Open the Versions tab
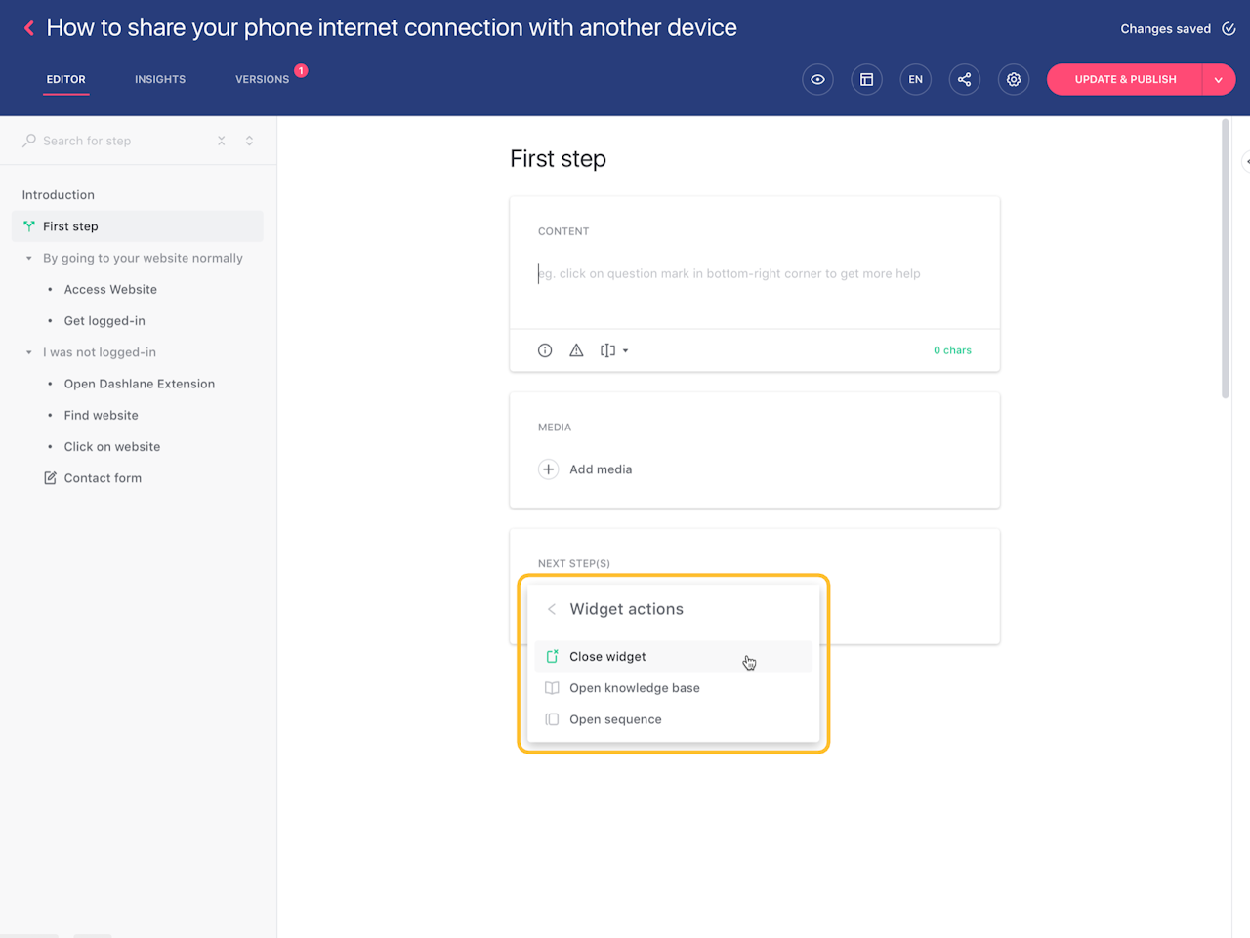The image size is (1250, 938). pyautogui.click(x=262, y=79)
